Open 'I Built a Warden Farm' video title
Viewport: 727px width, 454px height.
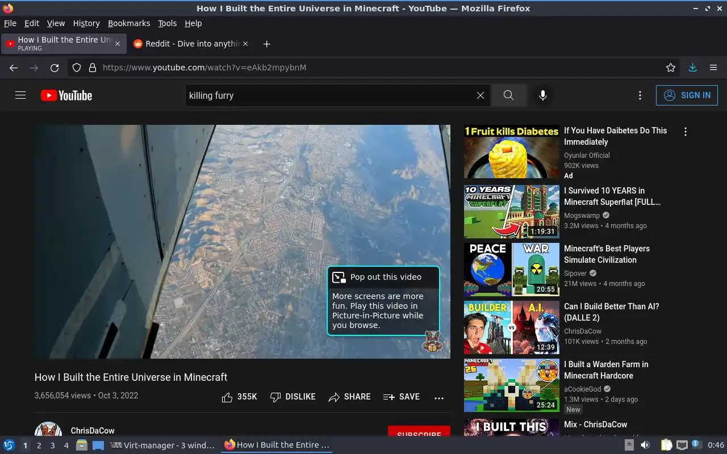[606, 370]
